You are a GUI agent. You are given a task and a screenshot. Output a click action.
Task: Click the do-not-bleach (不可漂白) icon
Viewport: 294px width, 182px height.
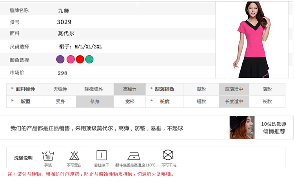click(x=74, y=156)
